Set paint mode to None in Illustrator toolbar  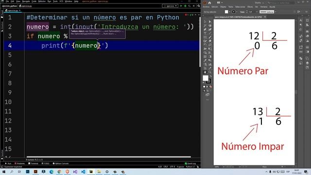pos(210,87)
